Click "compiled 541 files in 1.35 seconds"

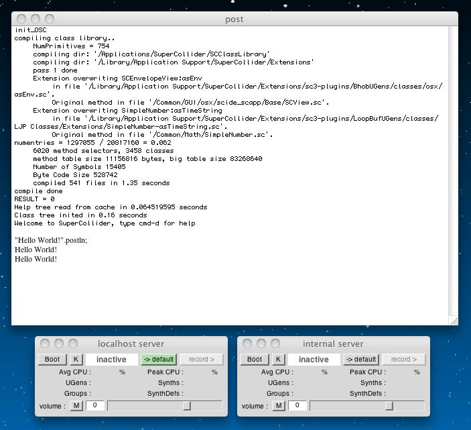click(101, 183)
